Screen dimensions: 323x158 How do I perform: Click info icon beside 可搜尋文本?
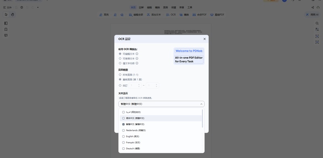point(137,58)
